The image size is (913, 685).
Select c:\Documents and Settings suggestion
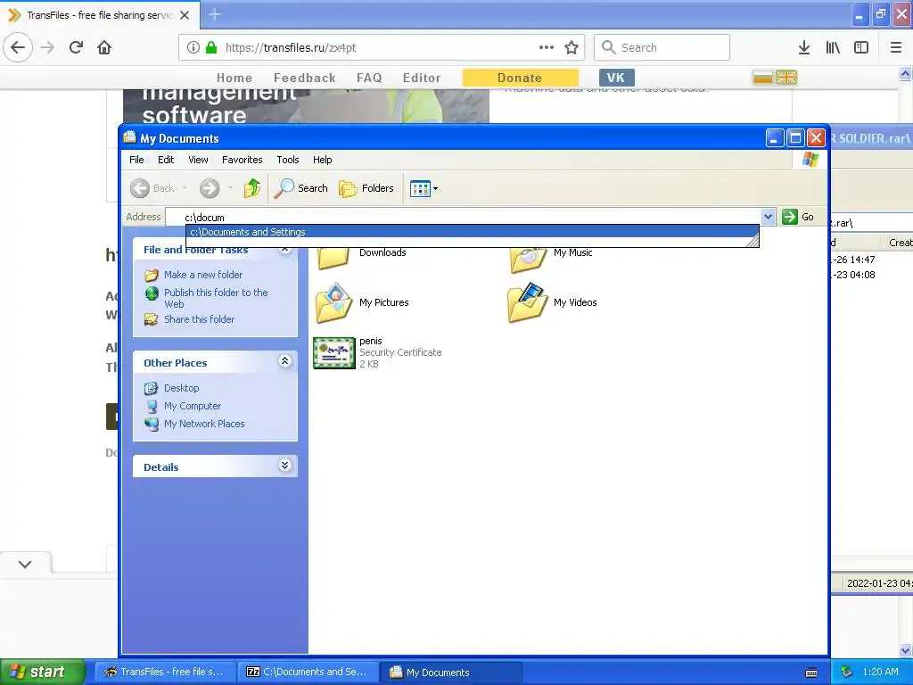point(473,232)
